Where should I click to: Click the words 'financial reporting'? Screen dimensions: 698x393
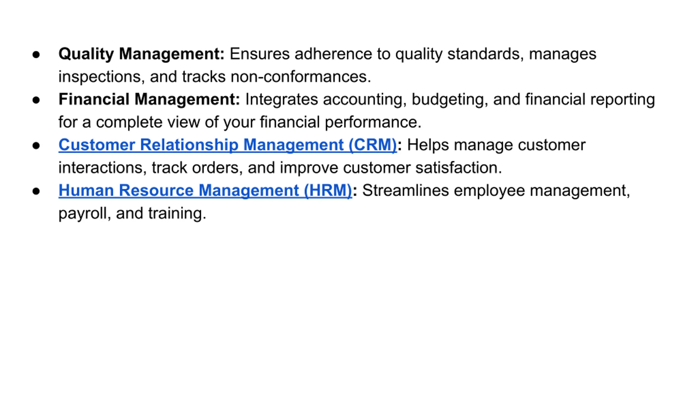pos(590,100)
